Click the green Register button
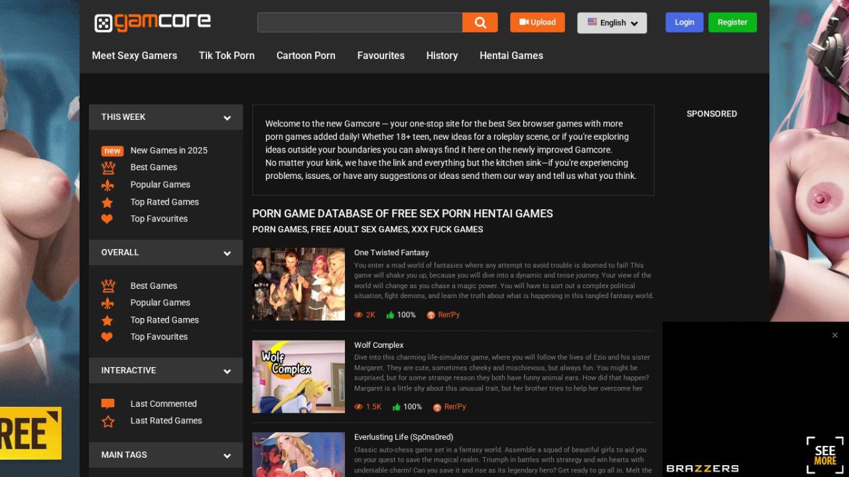 pos(732,22)
